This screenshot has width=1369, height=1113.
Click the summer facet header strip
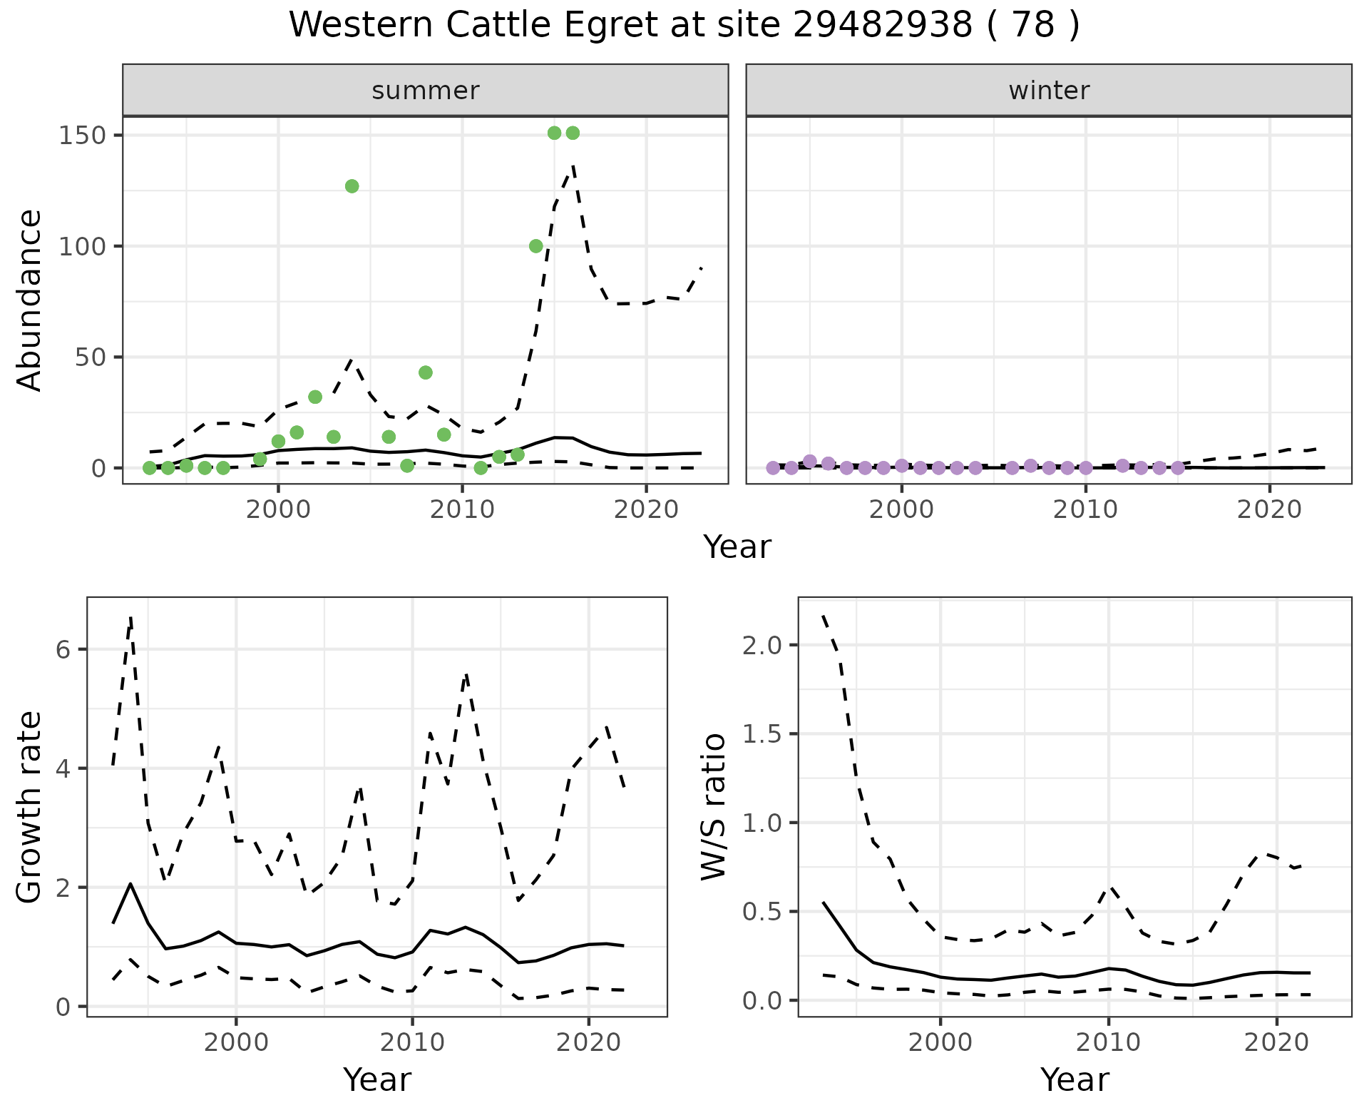click(x=425, y=91)
